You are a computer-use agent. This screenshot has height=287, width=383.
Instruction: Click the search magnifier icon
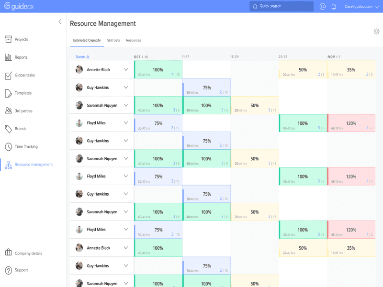(x=255, y=6)
